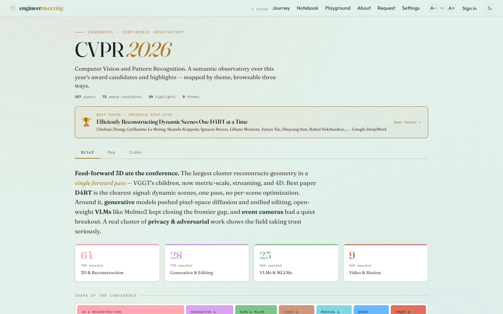
Task: Click the CVPR 2026 heading
Action: [x=123, y=50]
